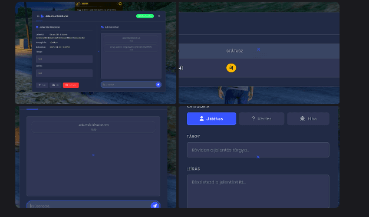Viewport: 369px width, 217px height.
Task: Click the blue info icon beside the 'Jelentés Részletei' section heading
Action: click(x=37, y=27)
